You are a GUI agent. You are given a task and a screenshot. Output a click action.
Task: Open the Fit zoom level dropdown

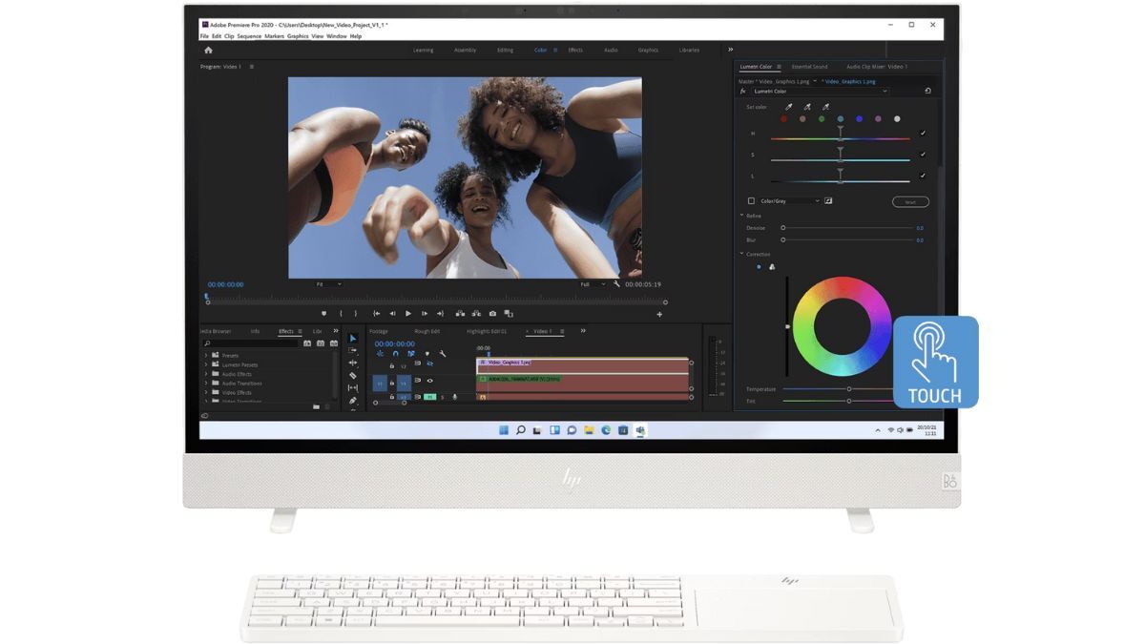click(328, 284)
